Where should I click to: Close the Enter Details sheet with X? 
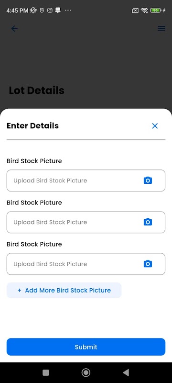pos(155,126)
